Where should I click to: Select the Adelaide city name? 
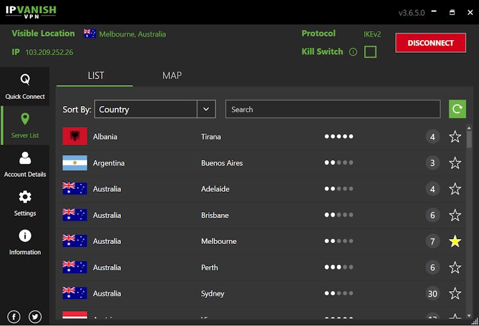[215, 189]
